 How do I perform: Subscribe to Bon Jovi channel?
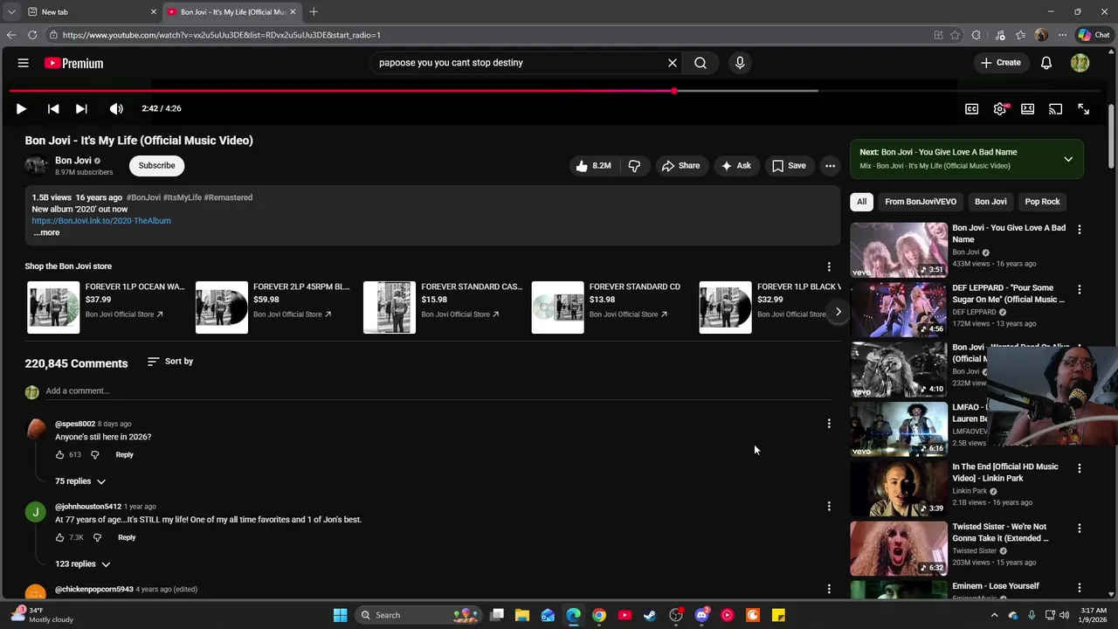156,166
